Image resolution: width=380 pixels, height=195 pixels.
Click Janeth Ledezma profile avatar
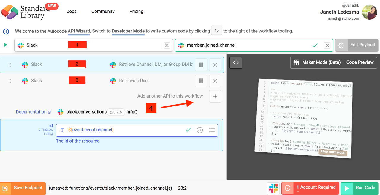(x=370, y=12)
